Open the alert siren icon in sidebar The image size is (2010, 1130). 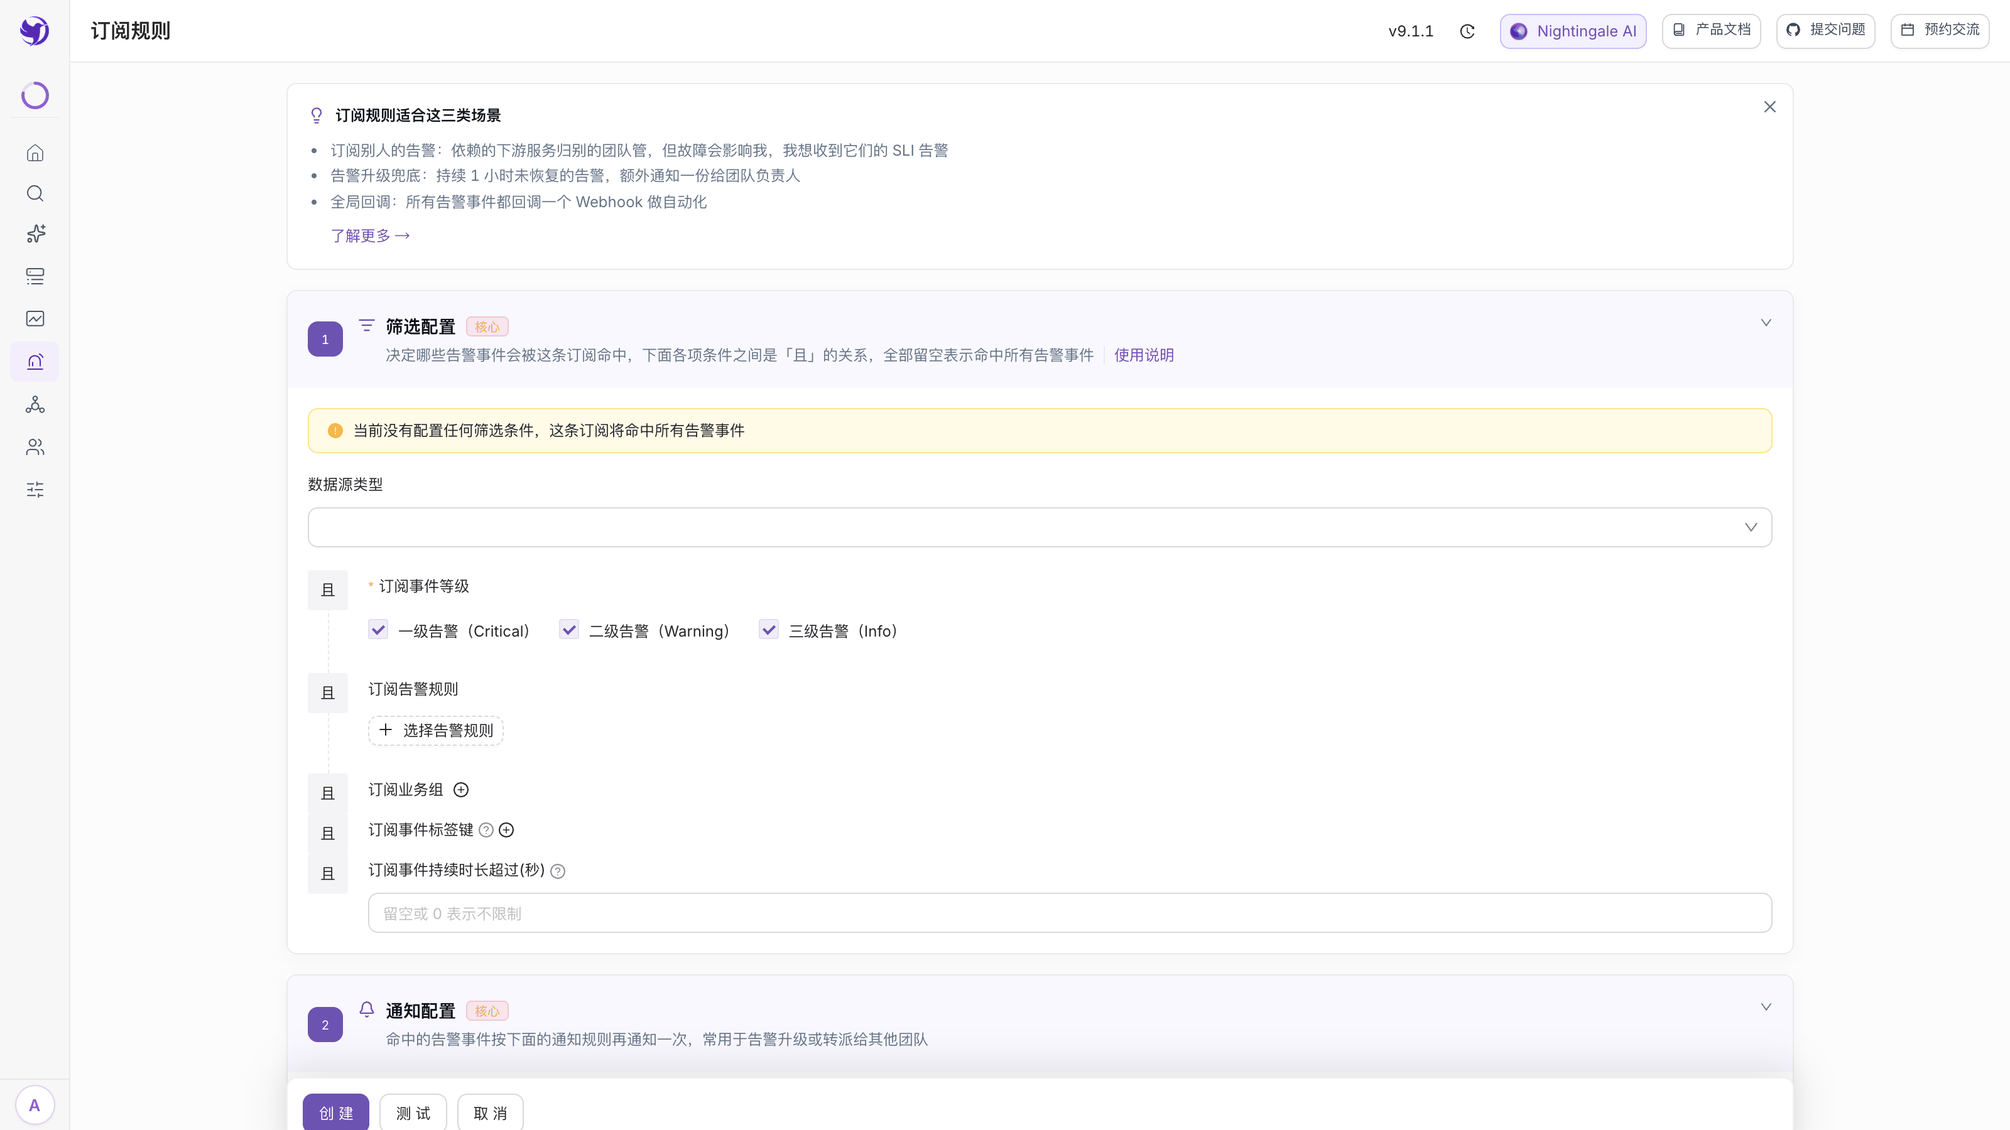tap(35, 362)
